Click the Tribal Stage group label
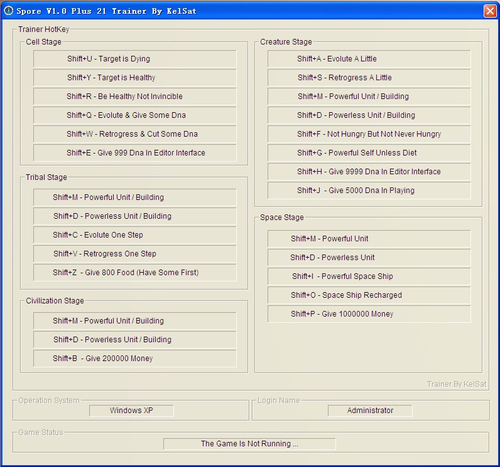Viewport: 500px width, 467px height. pos(46,177)
